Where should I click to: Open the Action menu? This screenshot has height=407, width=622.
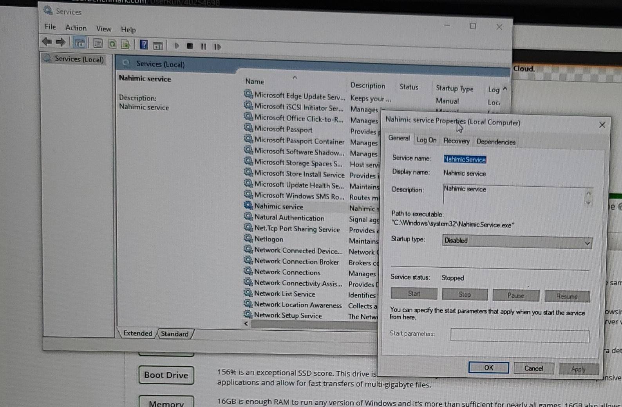76,28
